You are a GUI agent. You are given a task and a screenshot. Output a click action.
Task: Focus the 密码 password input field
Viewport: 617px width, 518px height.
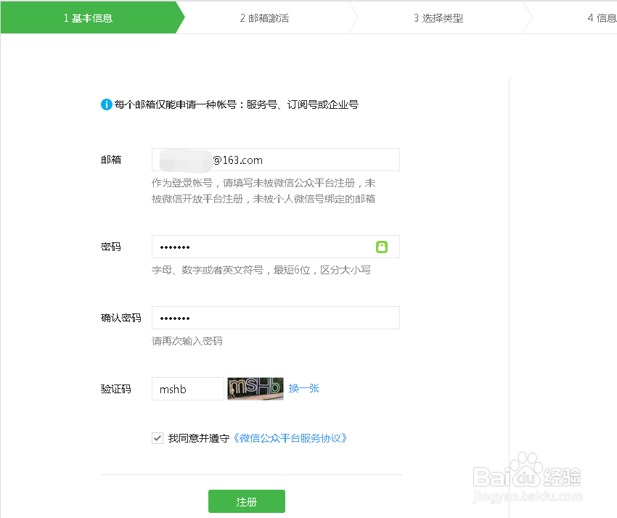click(x=276, y=247)
